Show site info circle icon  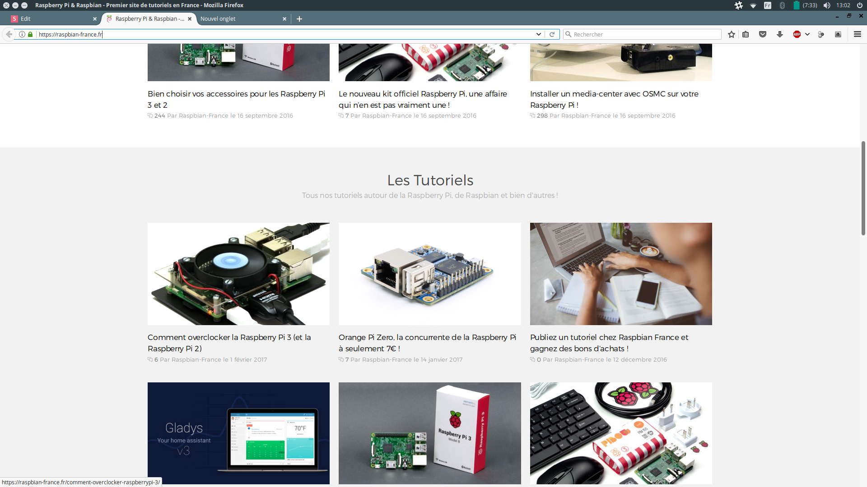[22, 34]
